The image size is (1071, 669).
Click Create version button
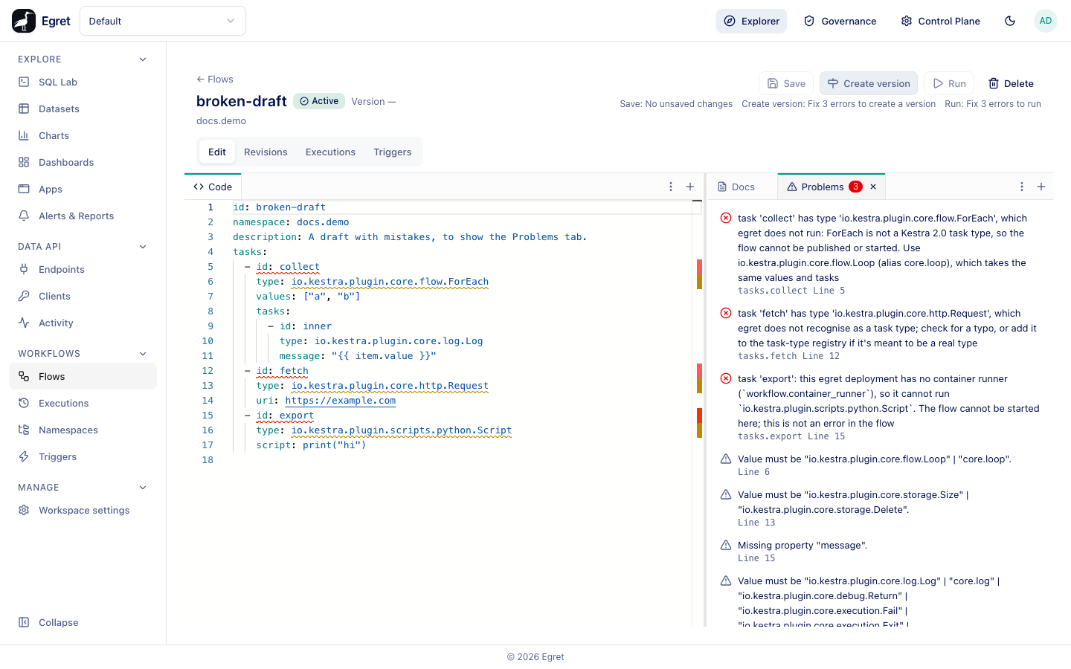[869, 84]
